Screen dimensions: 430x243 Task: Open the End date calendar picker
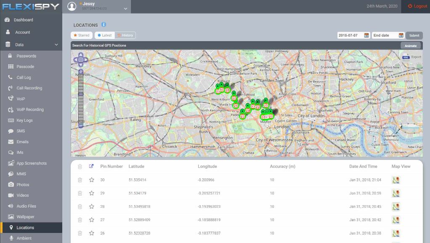click(x=401, y=35)
